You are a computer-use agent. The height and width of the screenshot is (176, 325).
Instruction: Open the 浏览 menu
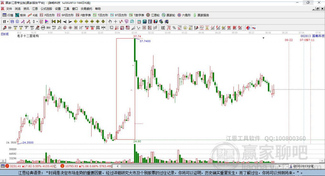(x=18, y=9)
